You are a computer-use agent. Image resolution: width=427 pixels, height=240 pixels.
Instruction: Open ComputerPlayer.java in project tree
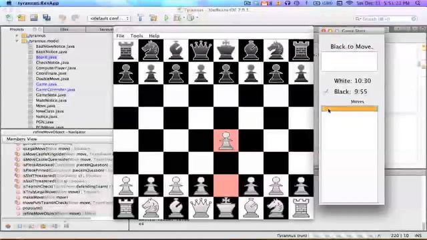point(56,68)
